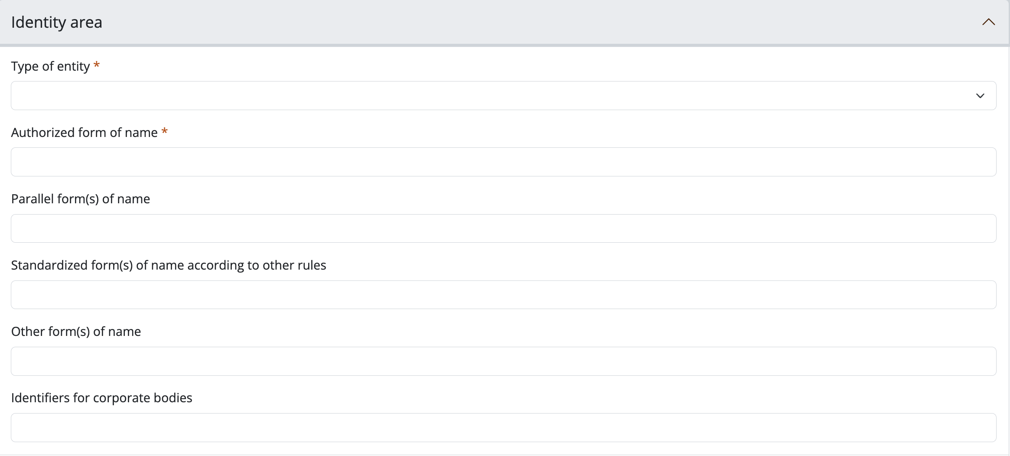Click the asterisk next to Authorized form of name

tap(164, 132)
